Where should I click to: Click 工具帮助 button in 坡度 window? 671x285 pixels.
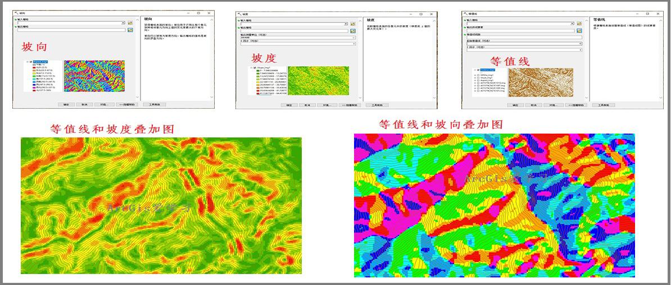(377, 105)
